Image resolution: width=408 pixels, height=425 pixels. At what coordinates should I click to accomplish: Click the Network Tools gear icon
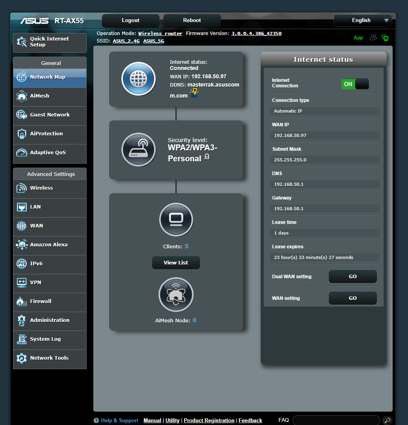(21, 358)
